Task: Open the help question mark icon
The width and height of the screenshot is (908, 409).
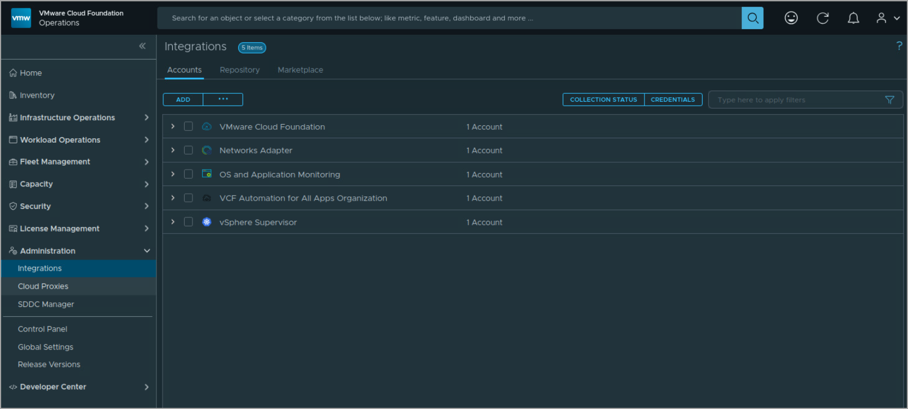Action: [x=899, y=46]
